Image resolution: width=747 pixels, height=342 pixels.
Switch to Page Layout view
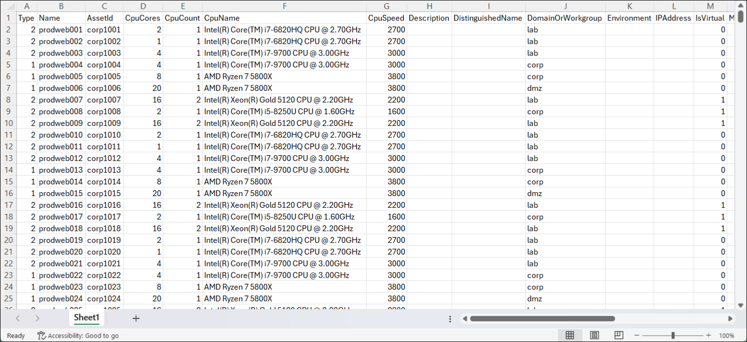594,335
